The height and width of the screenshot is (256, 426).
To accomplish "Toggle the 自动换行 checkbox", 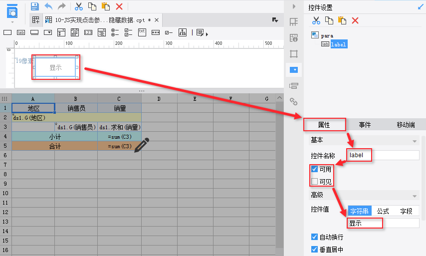I will [x=314, y=237].
